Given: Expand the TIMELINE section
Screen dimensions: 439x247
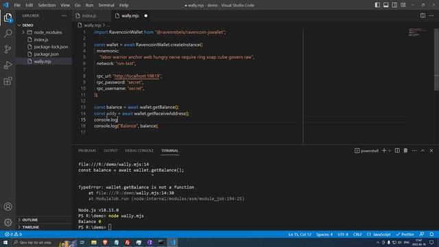Looking at the screenshot, I should pyautogui.click(x=44, y=227).
